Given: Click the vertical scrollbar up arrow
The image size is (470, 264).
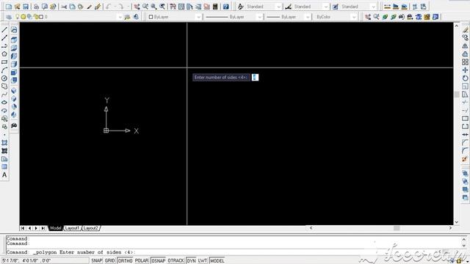Looking at the screenshot, I should (457, 26).
